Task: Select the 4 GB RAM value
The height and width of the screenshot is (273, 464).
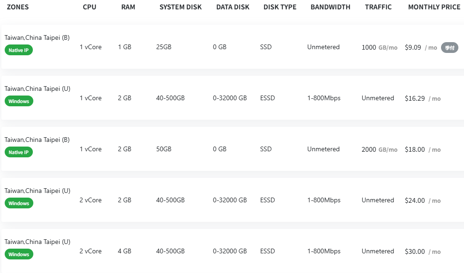Action: tap(125, 251)
